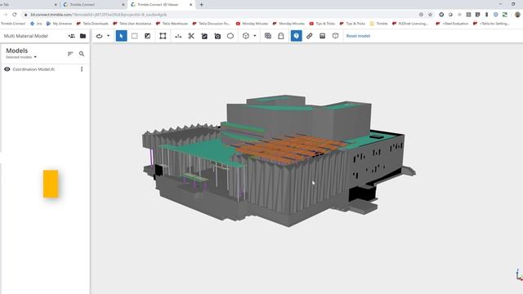Close the middle Trimble Connect tab

pos(123,5)
